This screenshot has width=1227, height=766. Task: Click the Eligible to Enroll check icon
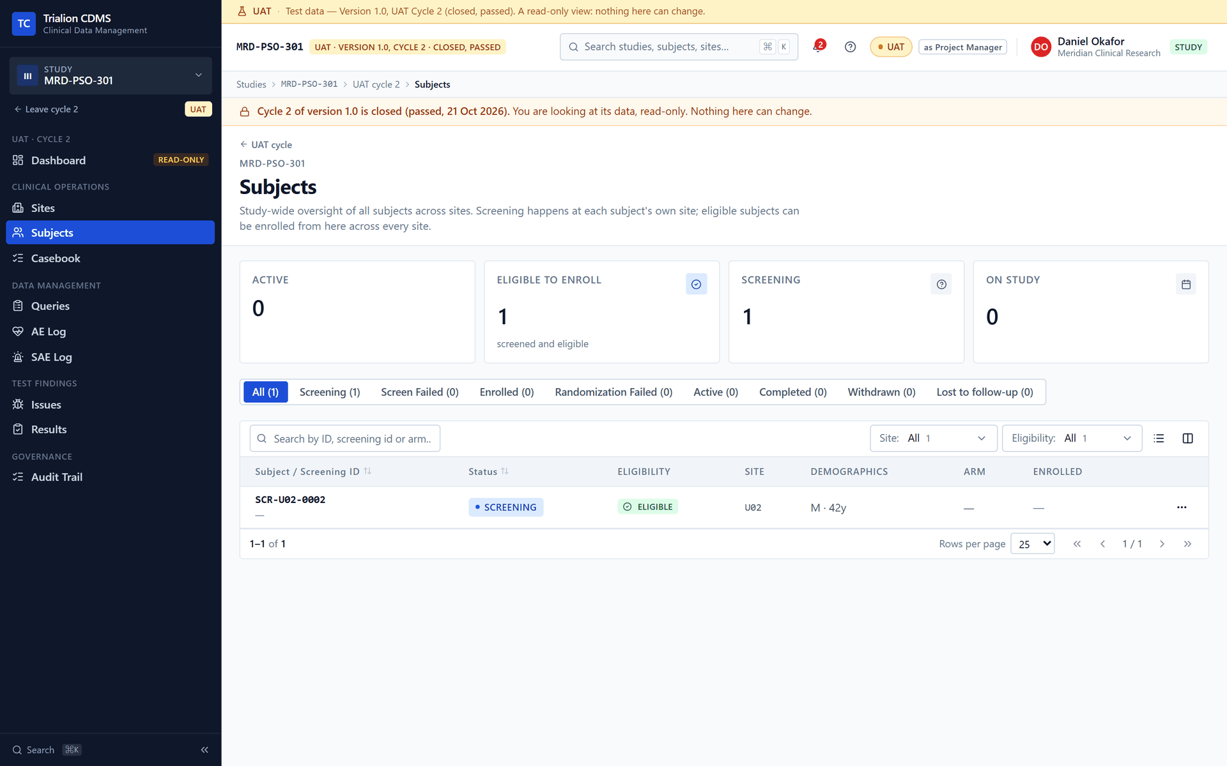(696, 284)
